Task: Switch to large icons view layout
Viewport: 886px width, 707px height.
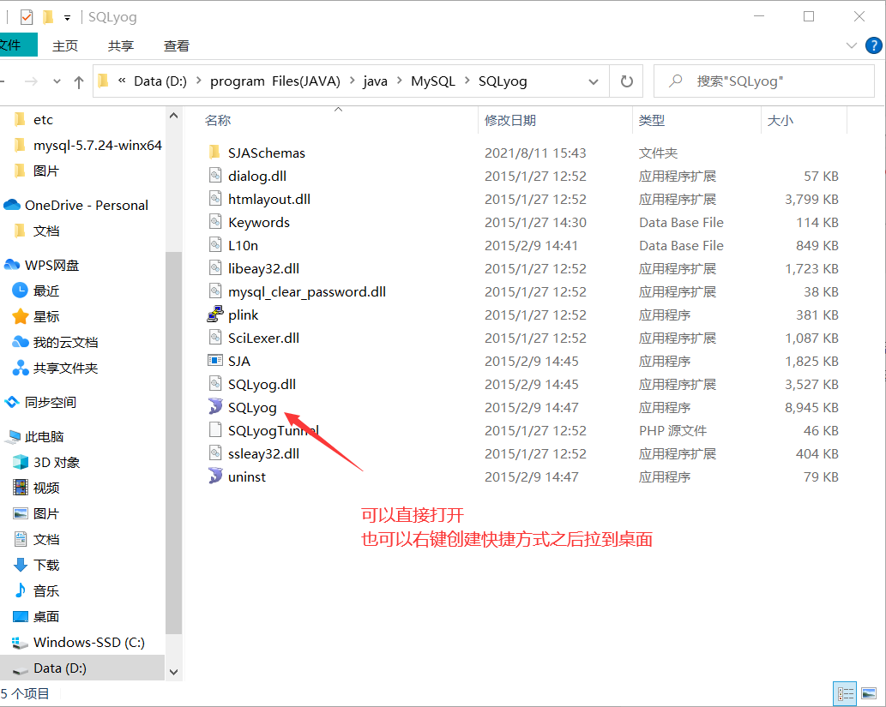Action: (869, 693)
